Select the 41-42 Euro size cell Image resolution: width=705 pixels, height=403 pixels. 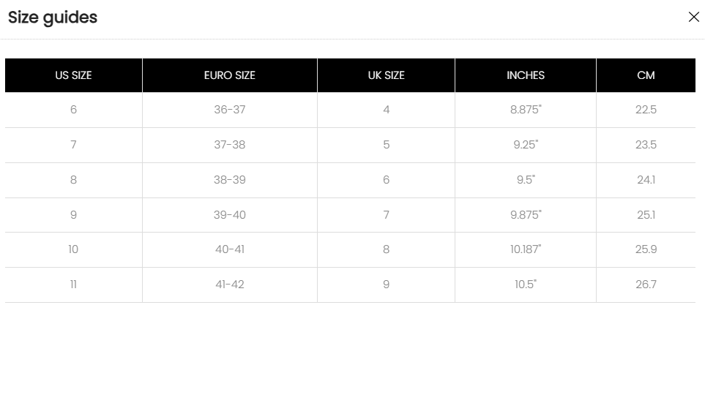click(230, 285)
